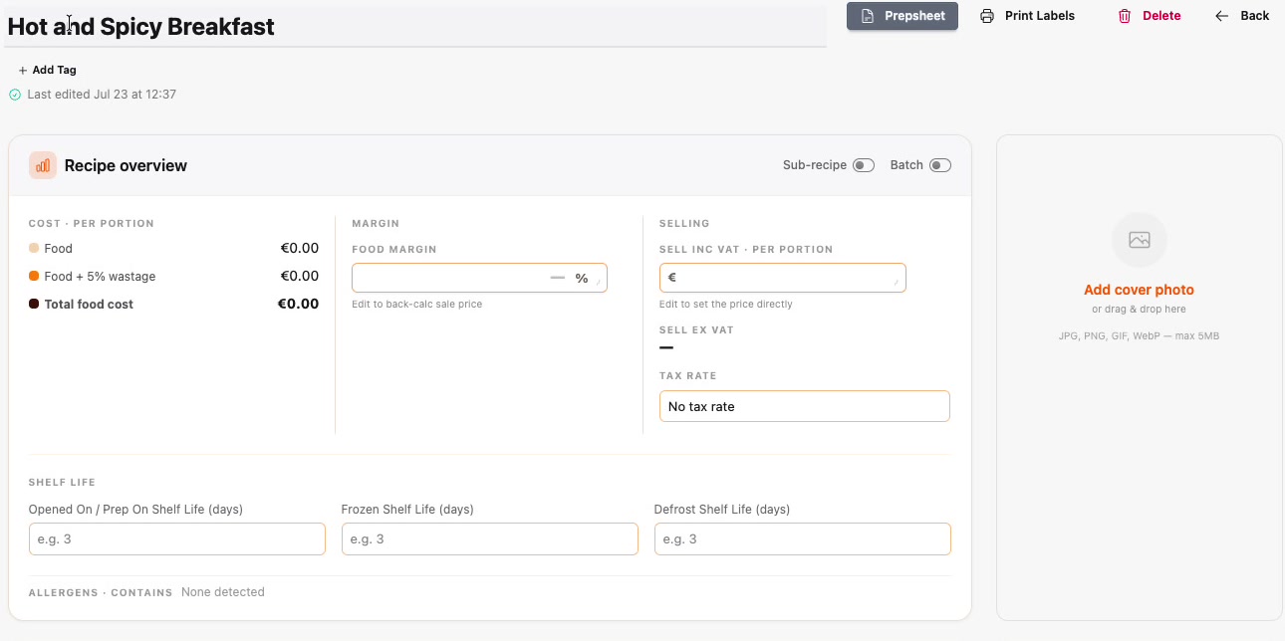Viewport: 1285px width, 641px height.
Task: Click the plus icon of Add Tag
Action: 23,71
